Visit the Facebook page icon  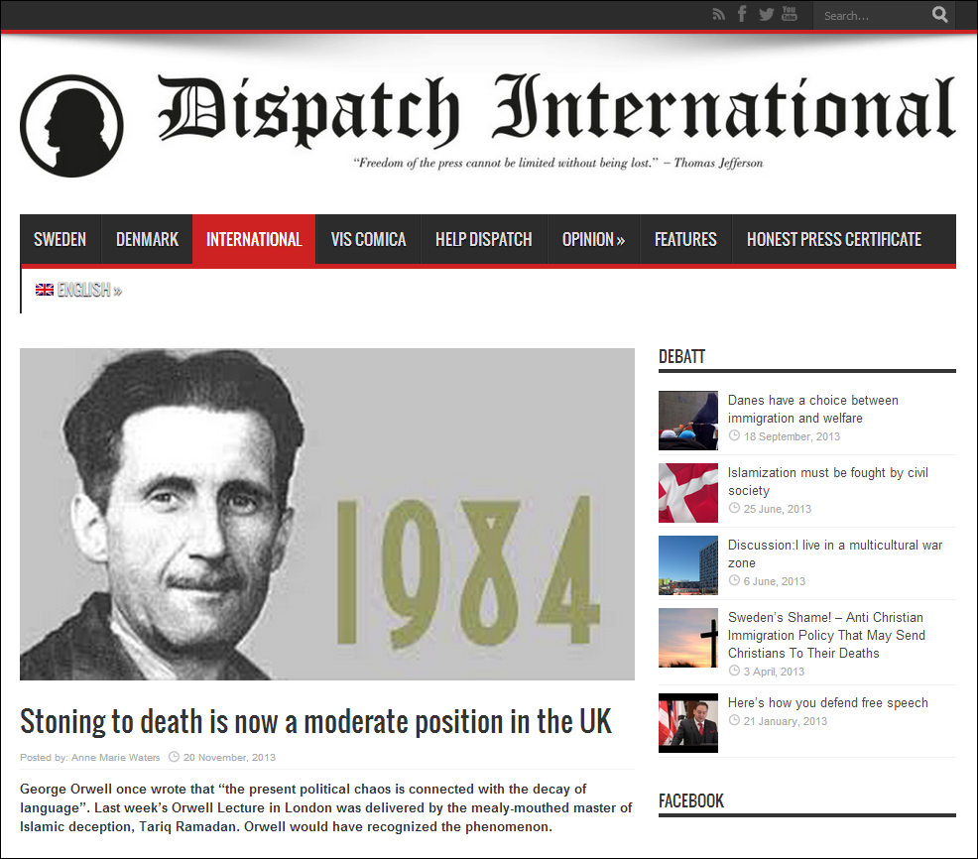pyautogui.click(x=742, y=14)
